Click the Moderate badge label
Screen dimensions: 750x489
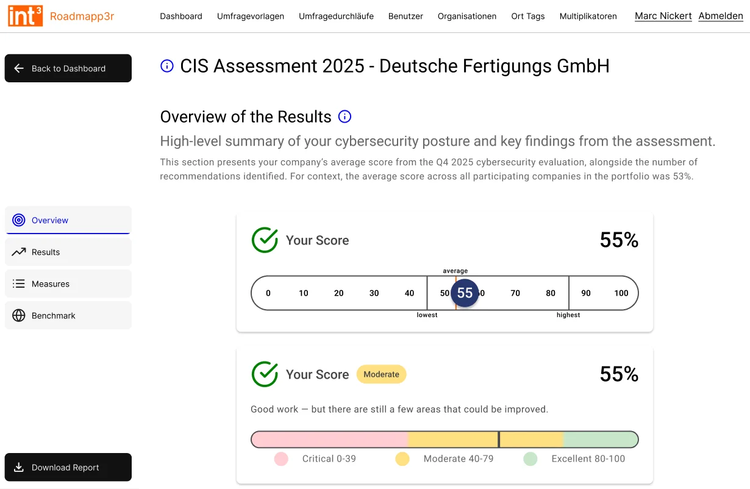coord(381,374)
